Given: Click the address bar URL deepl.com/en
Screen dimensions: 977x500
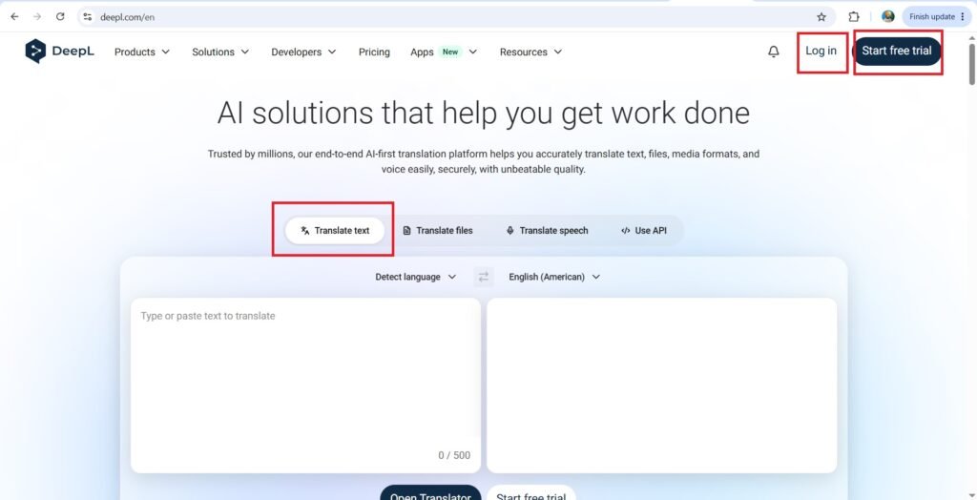Looking at the screenshot, I should pyautogui.click(x=127, y=17).
